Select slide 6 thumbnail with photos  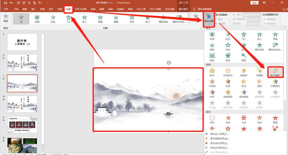coord(22,145)
